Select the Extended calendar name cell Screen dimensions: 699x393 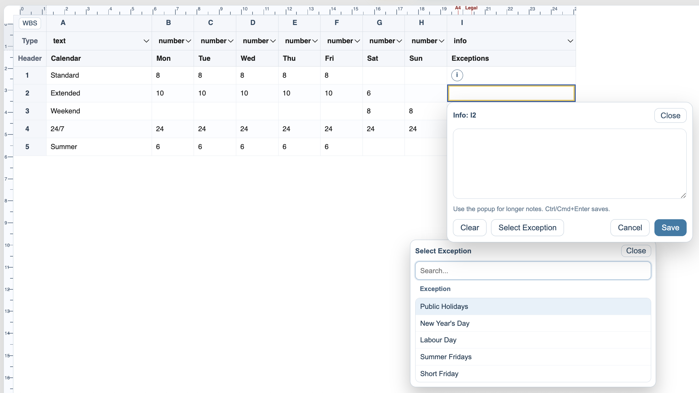pos(99,93)
